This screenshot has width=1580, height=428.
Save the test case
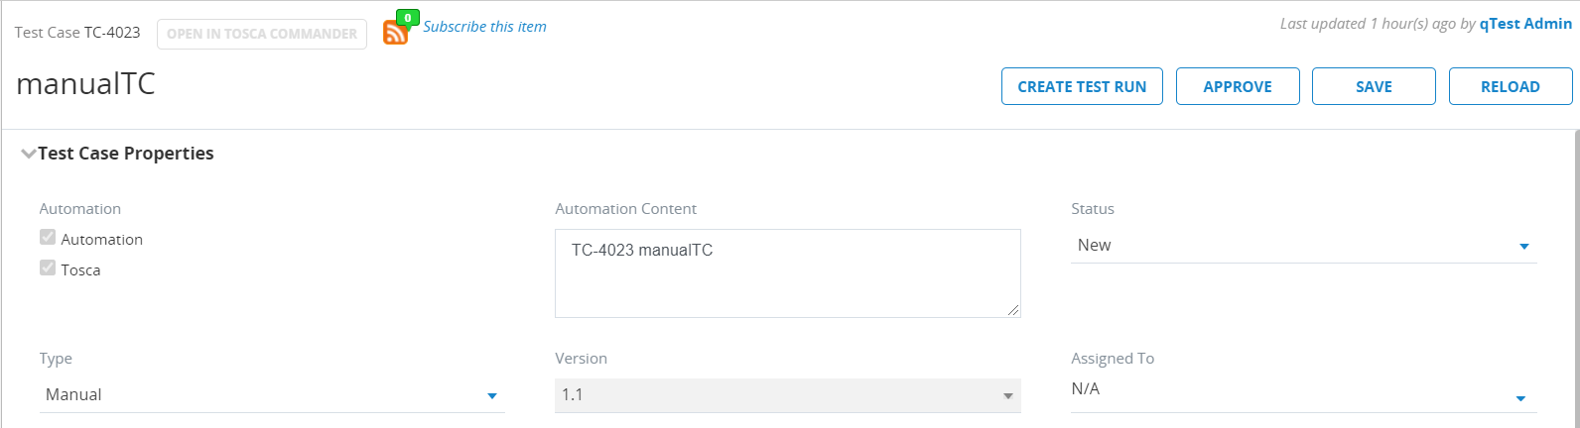[x=1374, y=87]
